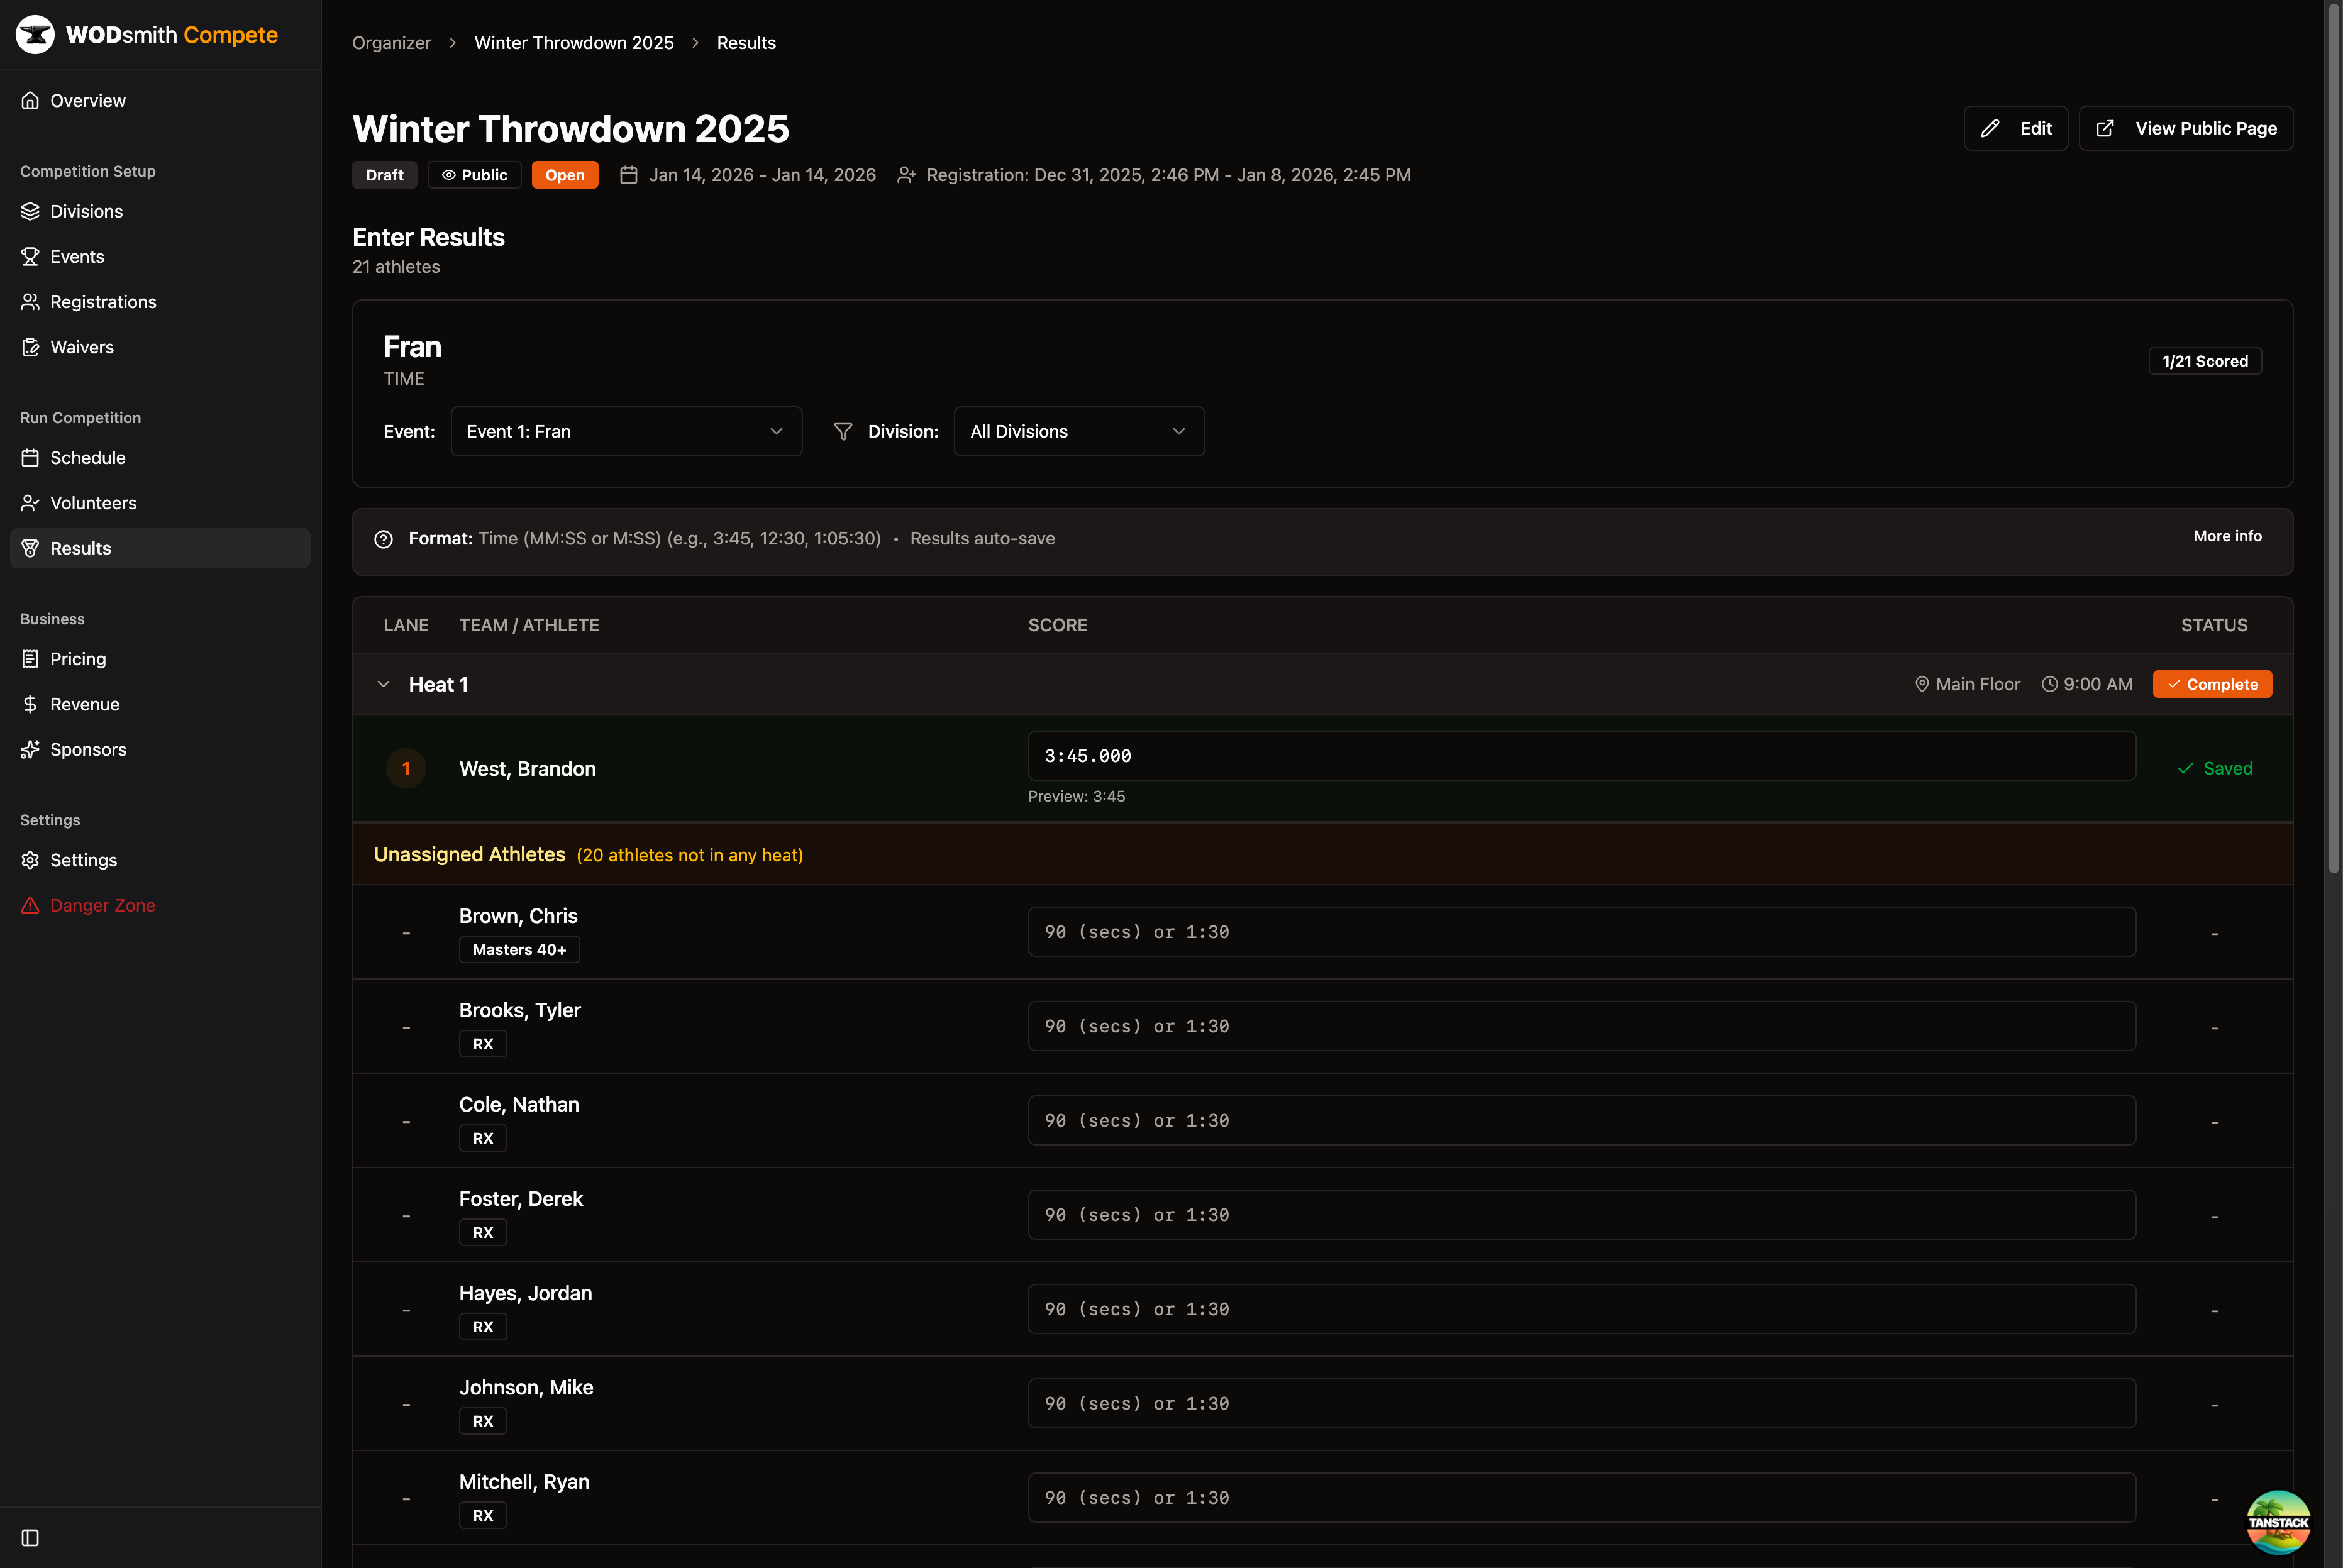Select Danger Zone in the sidebar

click(160, 905)
